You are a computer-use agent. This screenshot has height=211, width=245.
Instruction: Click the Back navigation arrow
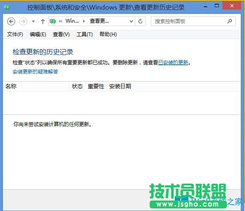[11, 21]
